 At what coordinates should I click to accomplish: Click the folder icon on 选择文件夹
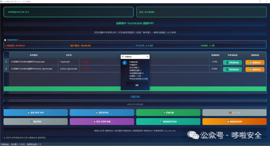point(96,113)
